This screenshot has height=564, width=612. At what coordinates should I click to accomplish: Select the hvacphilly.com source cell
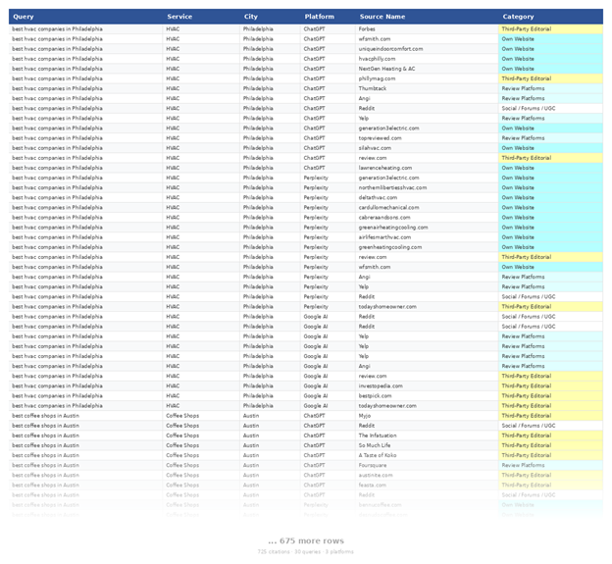[427, 59]
